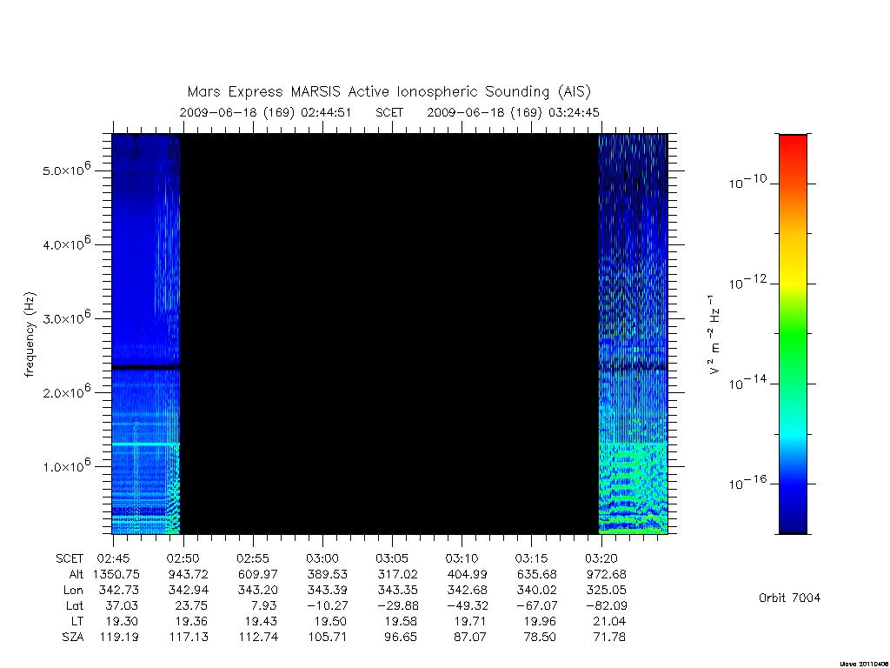Click the black data gap in spectrogram
The width and height of the screenshot is (890, 668).
(x=389, y=334)
